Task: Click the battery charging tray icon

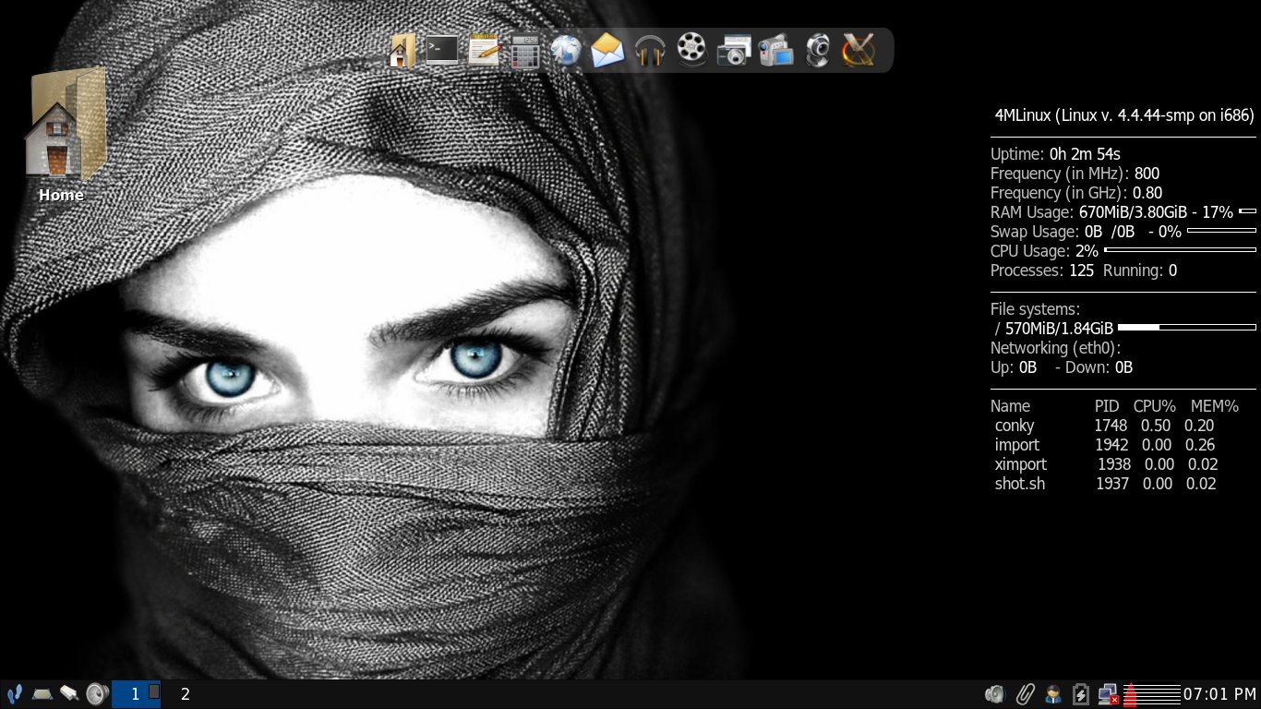Action: tap(1081, 694)
